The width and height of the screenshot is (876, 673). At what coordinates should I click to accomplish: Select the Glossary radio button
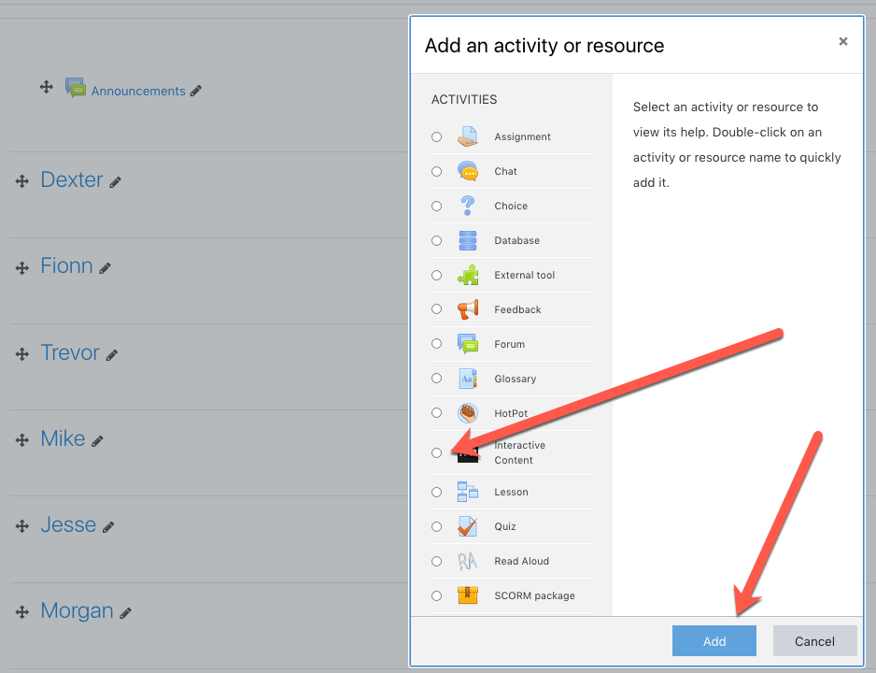436,379
